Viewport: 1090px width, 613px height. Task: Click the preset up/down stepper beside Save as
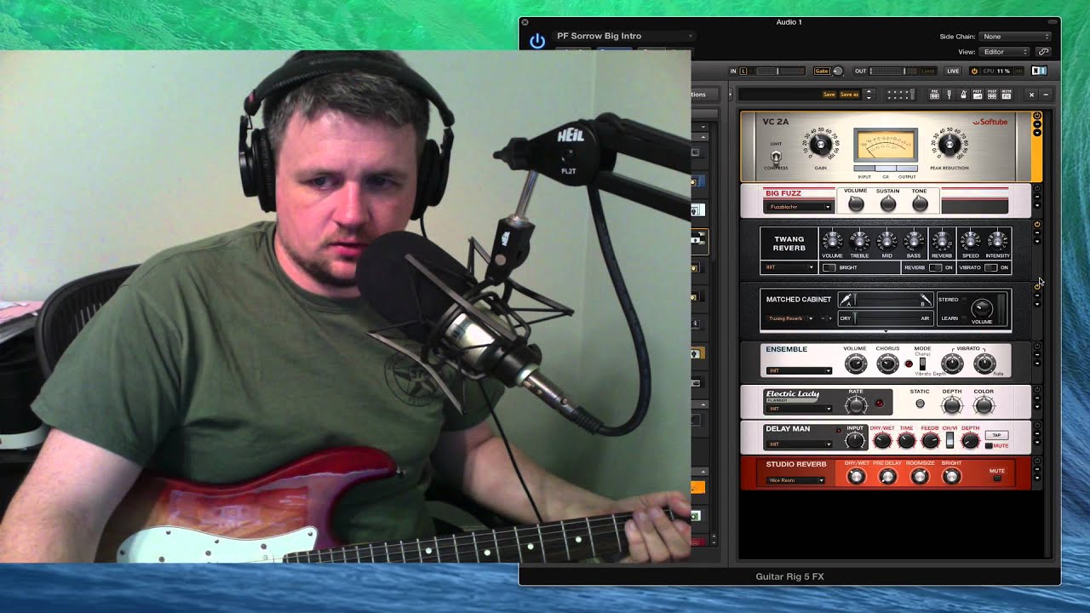pos(869,95)
